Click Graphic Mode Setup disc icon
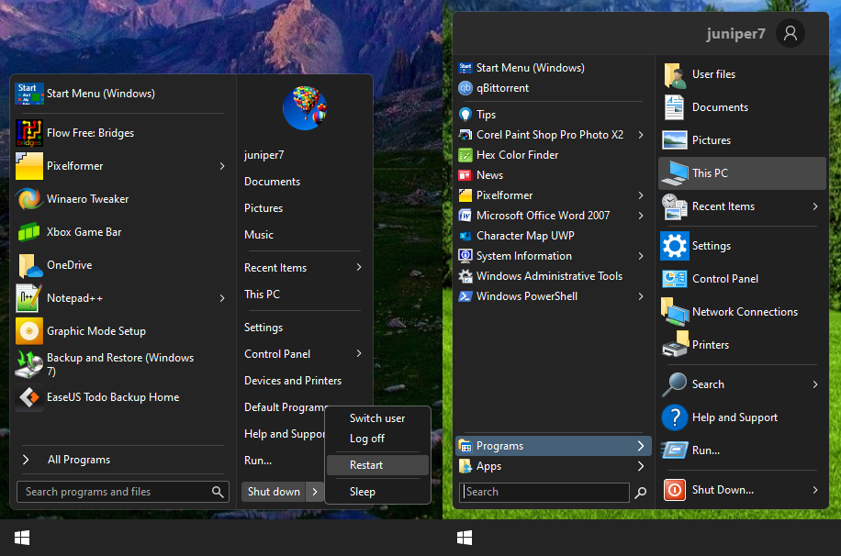Viewport: 841px width, 556px height. pyautogui.click(x=29, y=331)
